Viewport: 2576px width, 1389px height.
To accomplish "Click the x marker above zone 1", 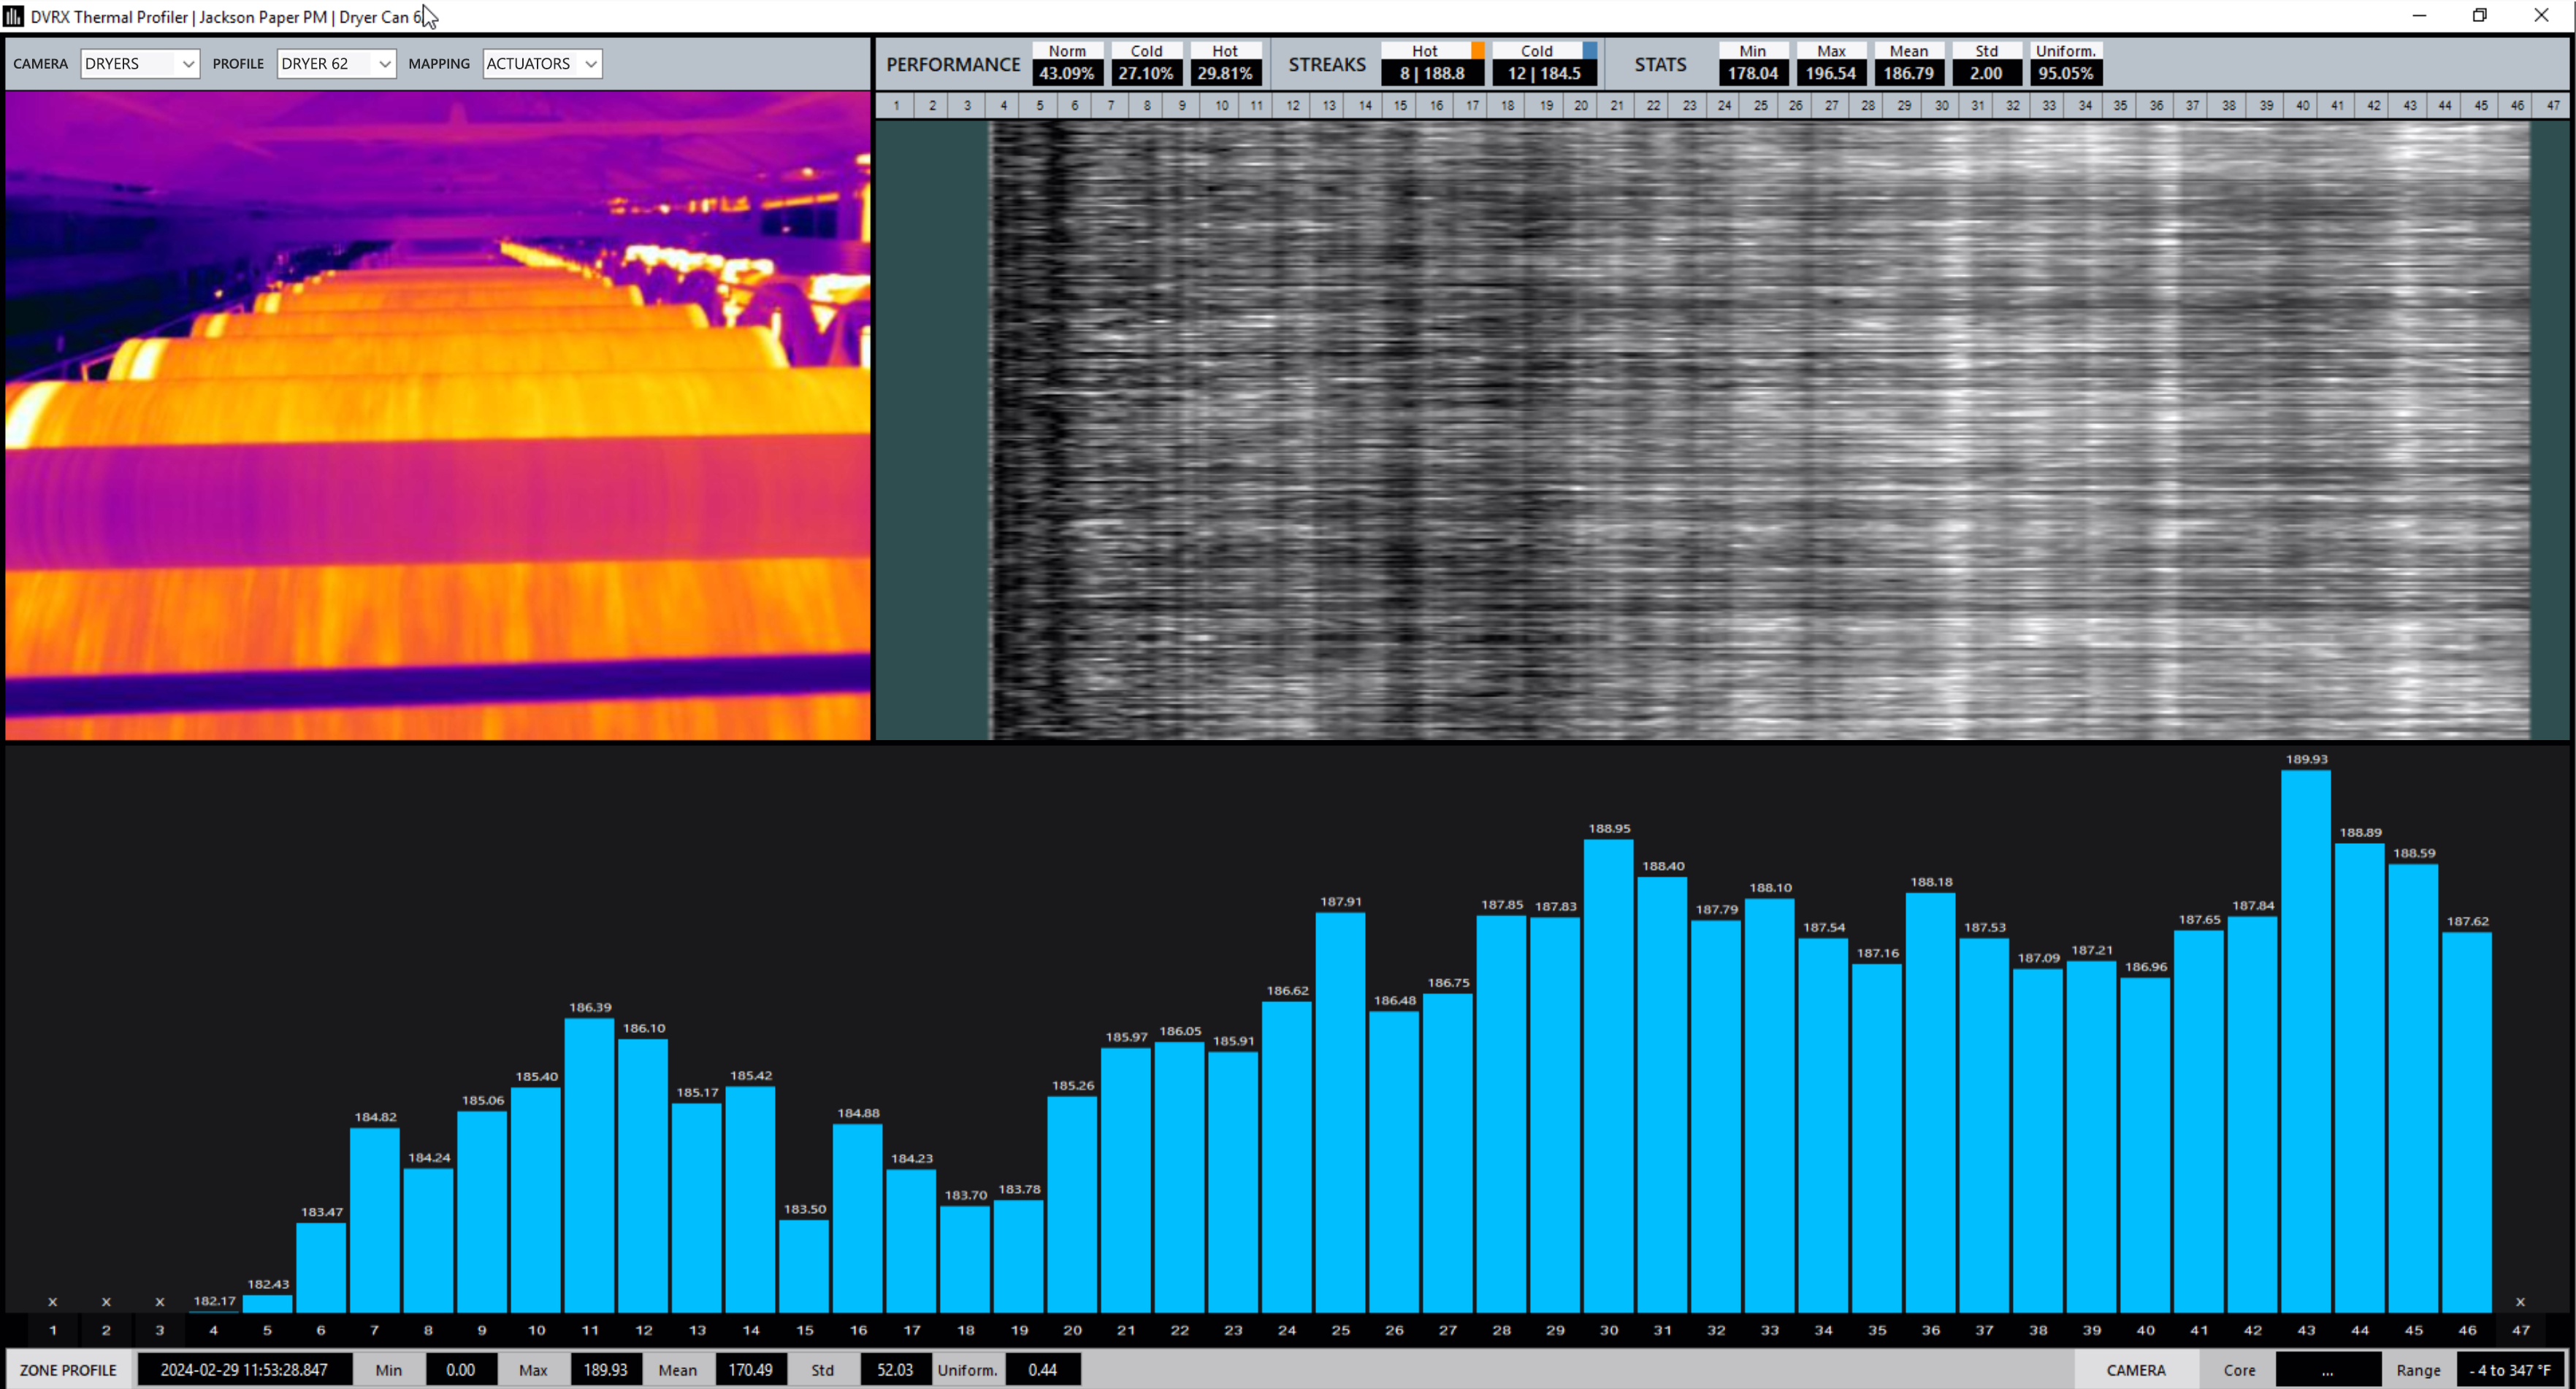I will coord(53,1301).
